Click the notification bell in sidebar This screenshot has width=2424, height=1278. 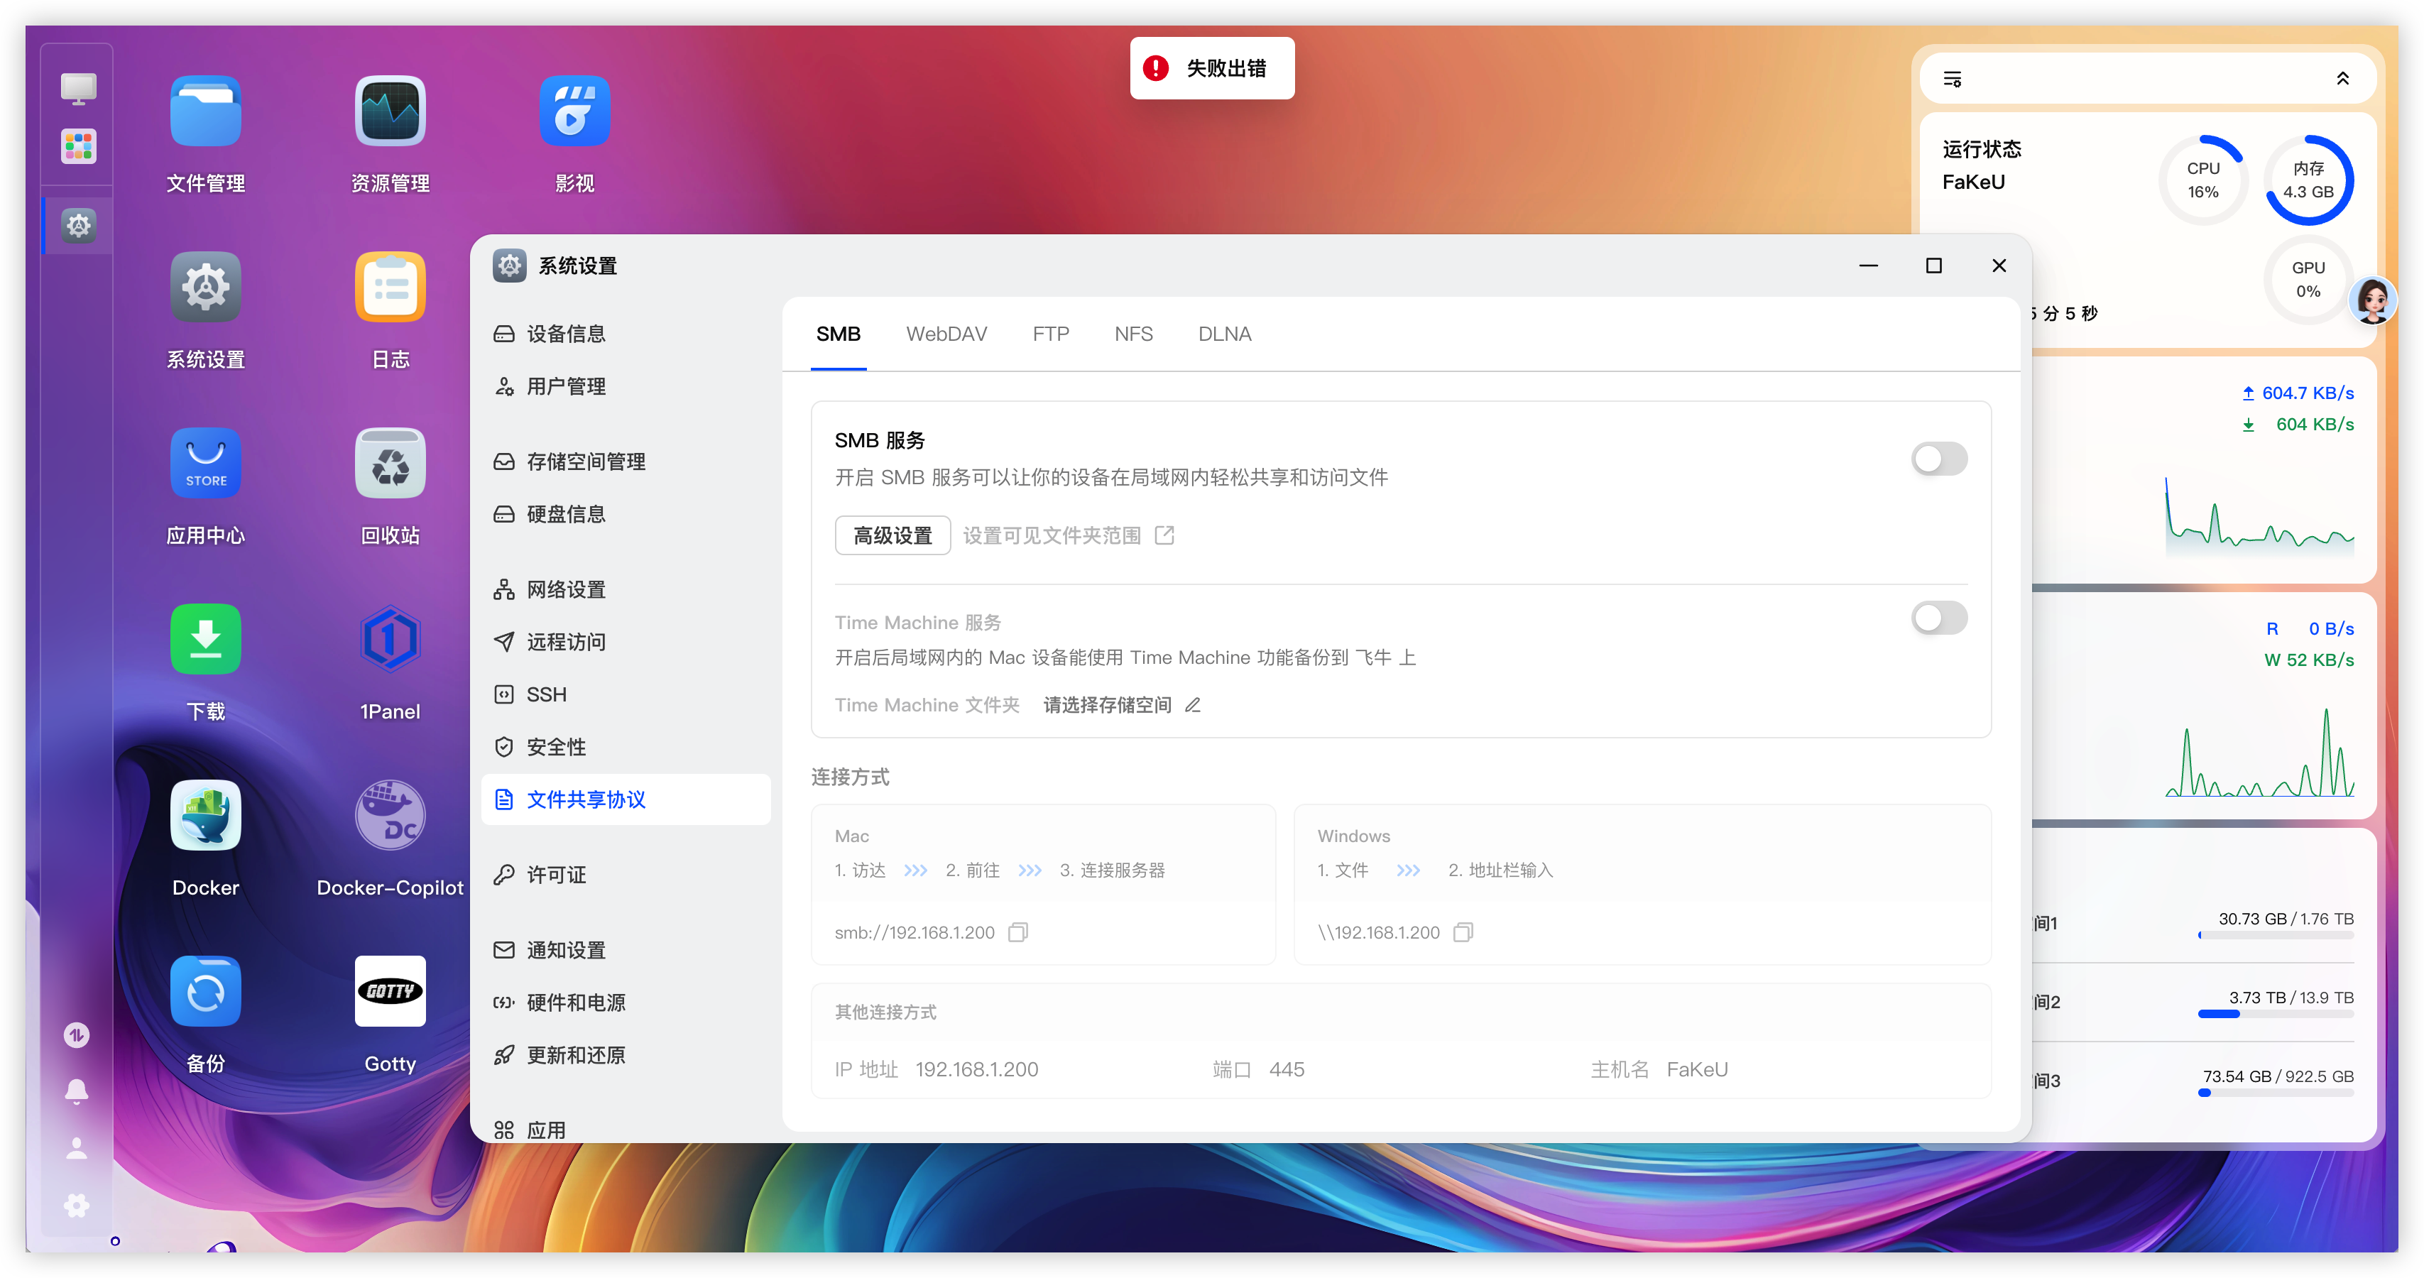point(77,1091)
